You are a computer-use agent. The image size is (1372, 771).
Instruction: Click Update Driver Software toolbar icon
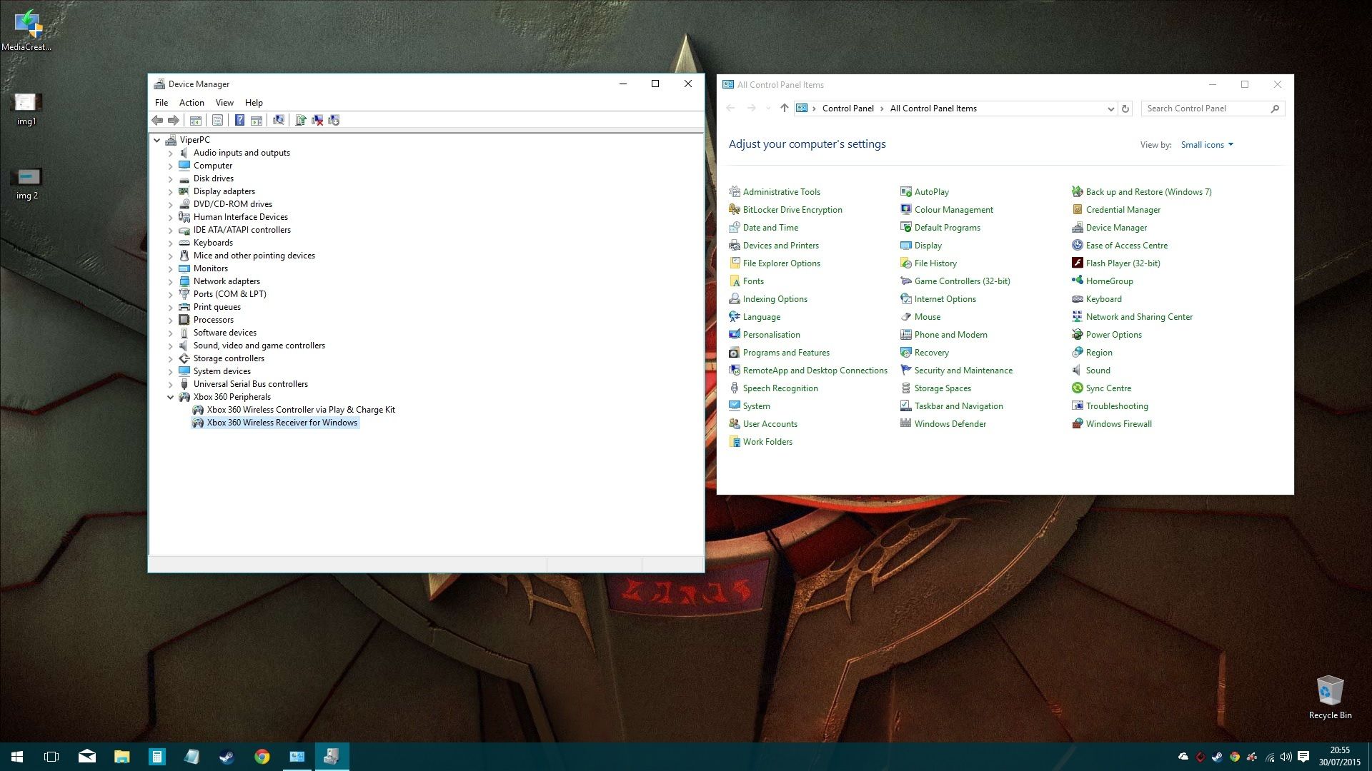click(x=301, y=120)
